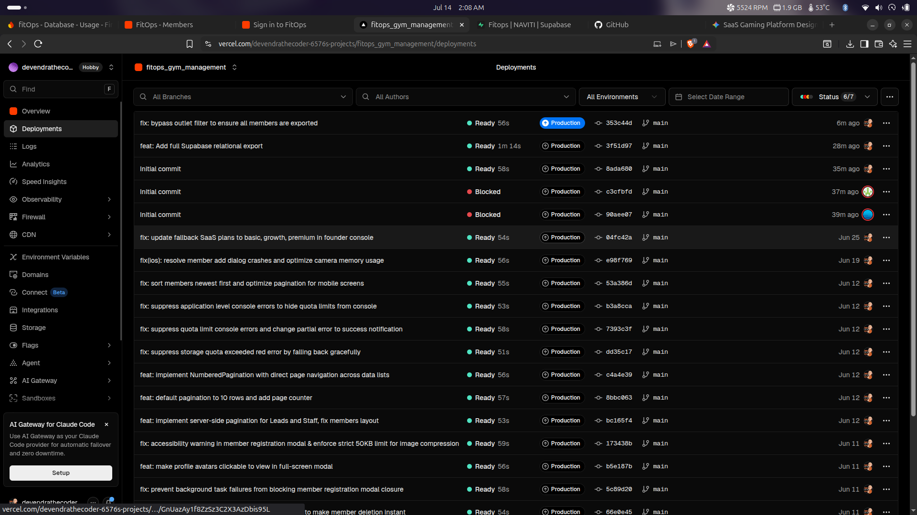Open 'feat: Add full Supabase relational export' deployment
Image resolution: width=917 pixels, height=515 pixels.
click(201, 146)
